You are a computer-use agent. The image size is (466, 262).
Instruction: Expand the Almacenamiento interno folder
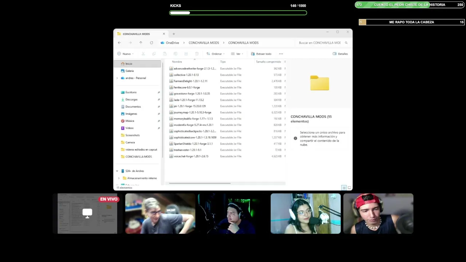click(119, 178)
